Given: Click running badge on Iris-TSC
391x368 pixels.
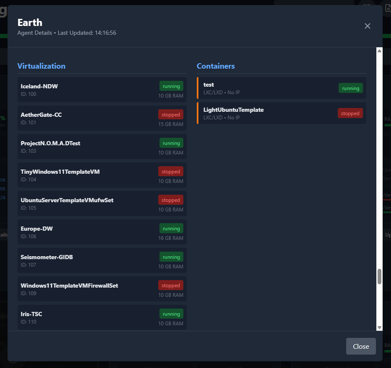Looking at the screenshot, I should pos(171,314).
